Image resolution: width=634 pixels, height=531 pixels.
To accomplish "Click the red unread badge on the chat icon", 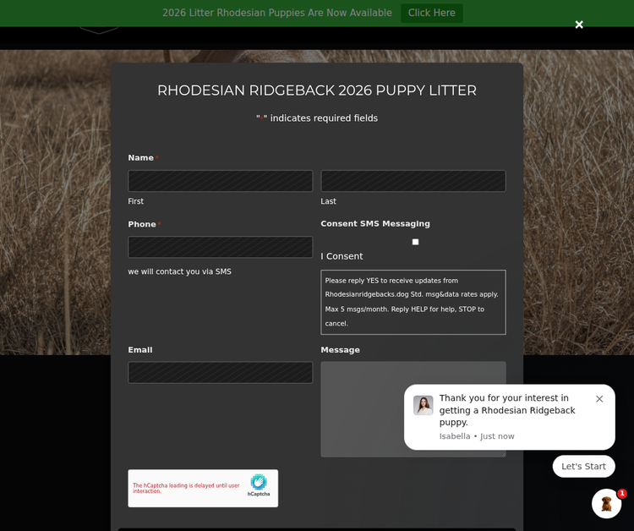I will pos(622,493).
